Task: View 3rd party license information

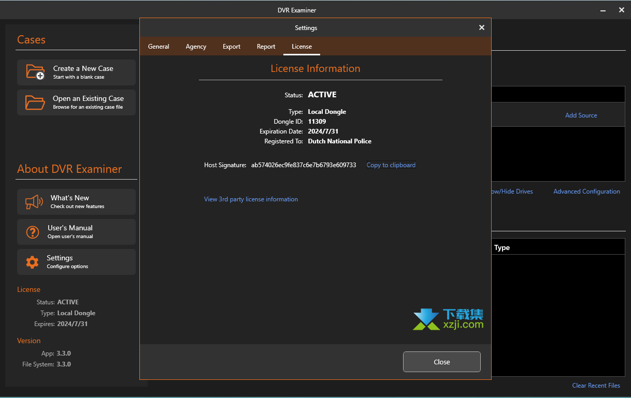Action: tap(251, 199)
